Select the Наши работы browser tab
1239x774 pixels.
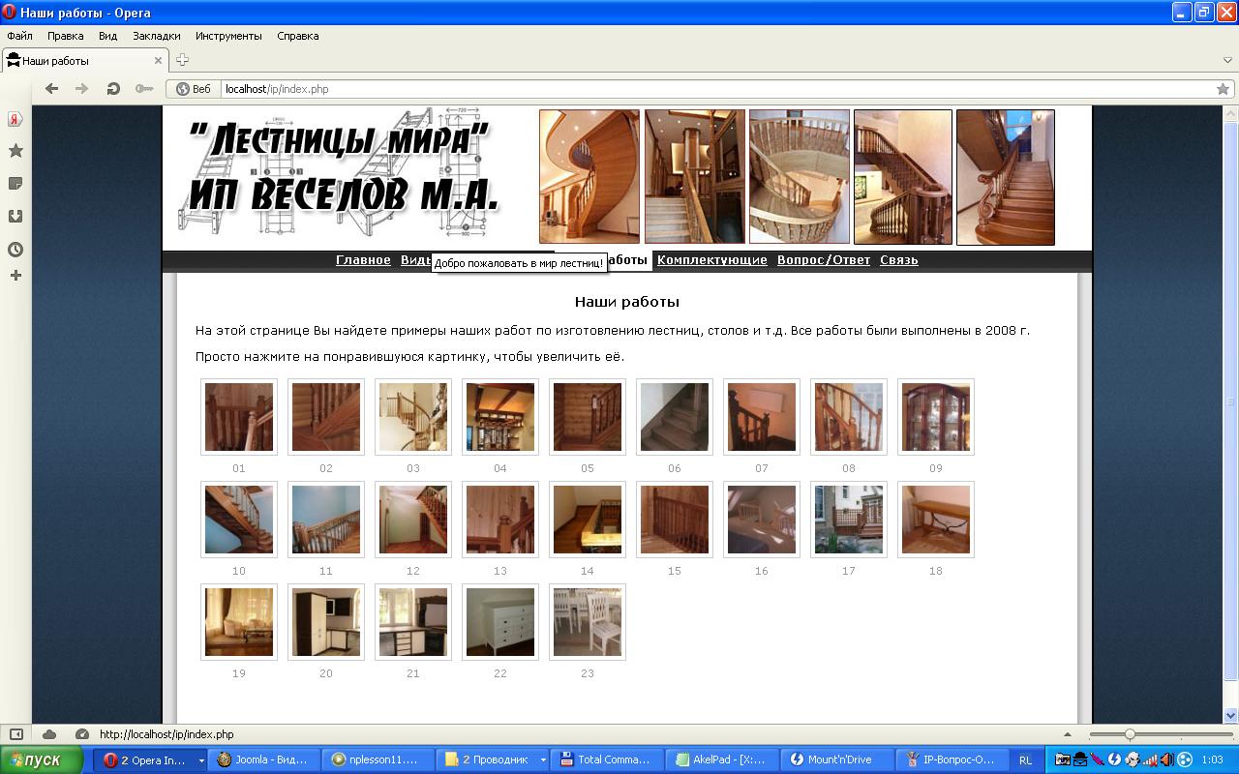click(x=85, y=60)
